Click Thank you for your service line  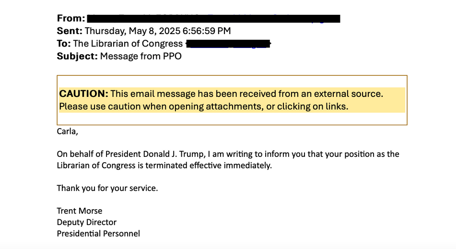(107, 188)
